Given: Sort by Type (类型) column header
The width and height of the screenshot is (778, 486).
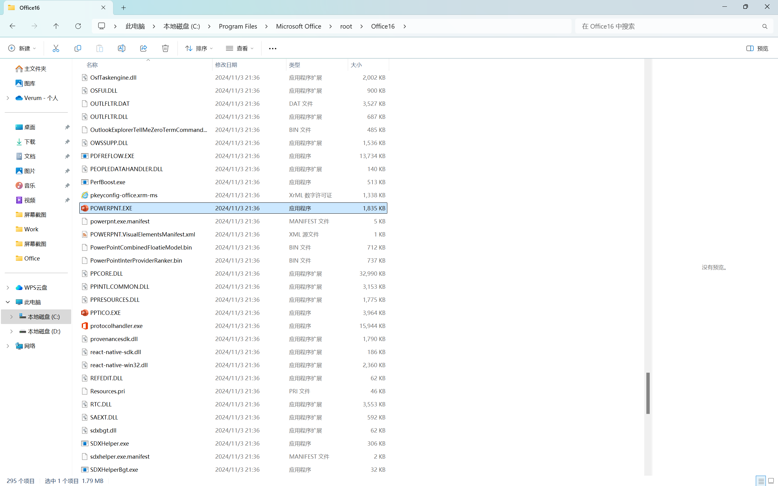Looking at the screenshot, I should pyautogui.click(x=295, y=65).
